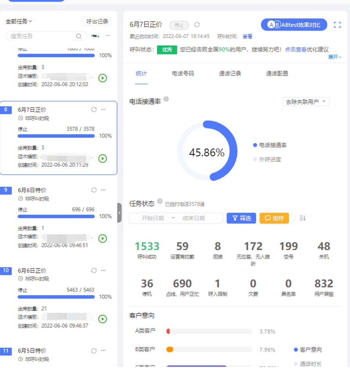Open the sort icon next to 重呼 button
This screenshot has height=368, width=350.
(x=302, y=218)
